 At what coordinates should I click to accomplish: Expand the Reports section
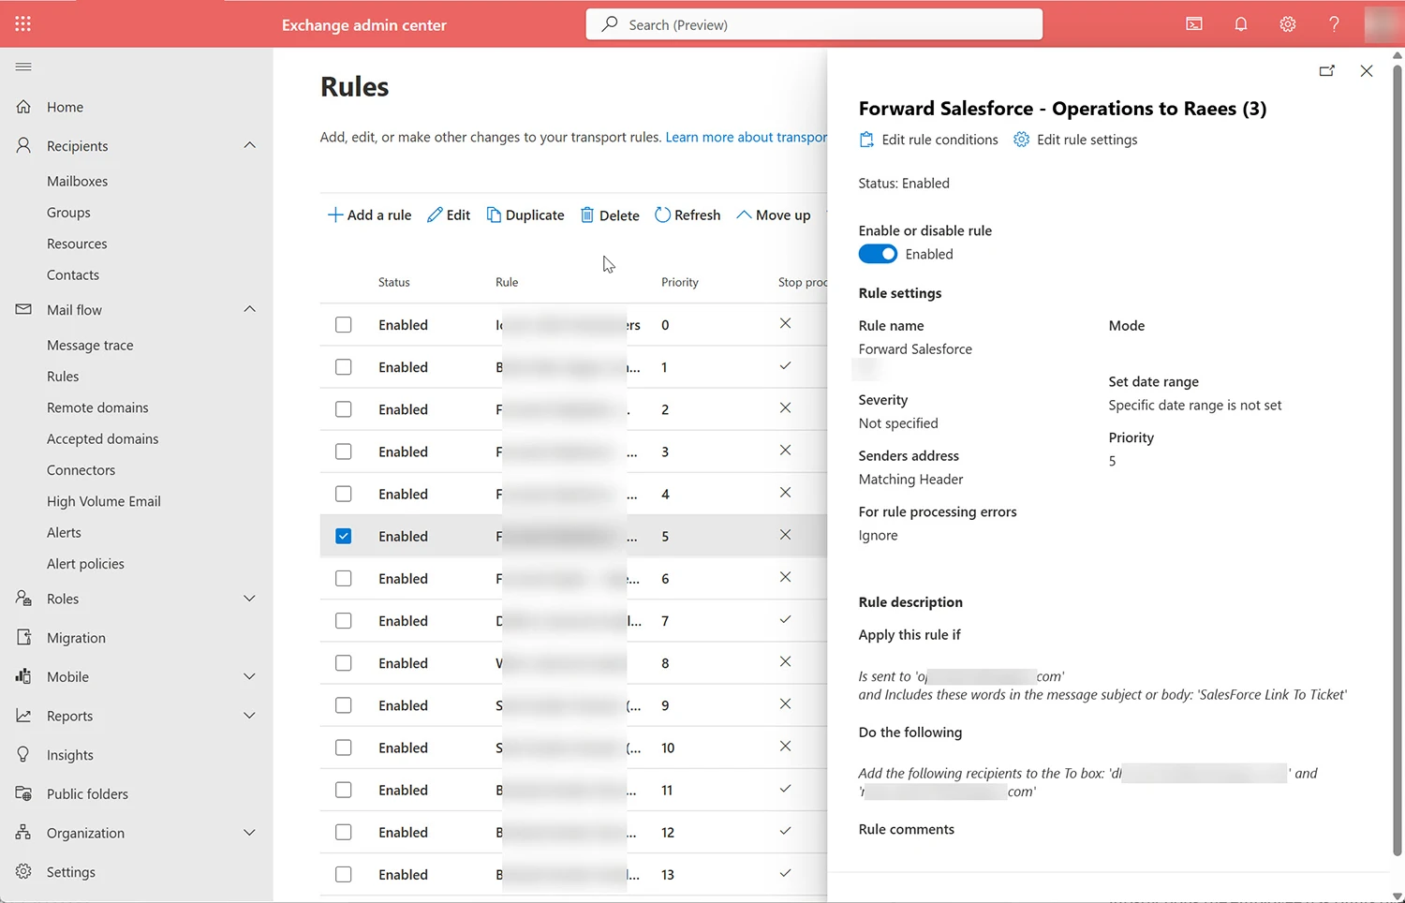point(249,715)
